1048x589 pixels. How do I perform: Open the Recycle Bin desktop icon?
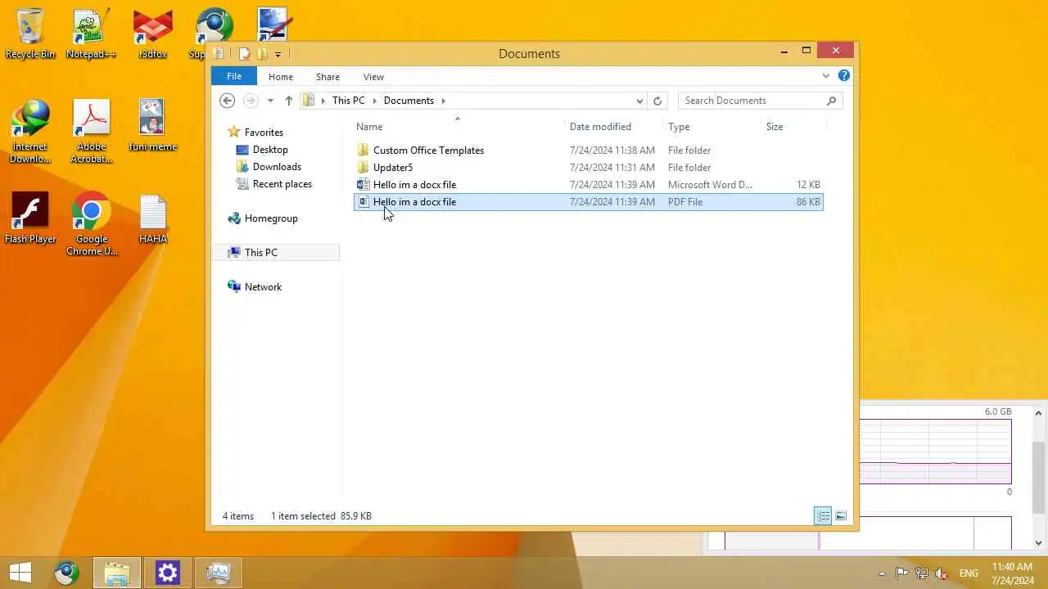[30, 34]
